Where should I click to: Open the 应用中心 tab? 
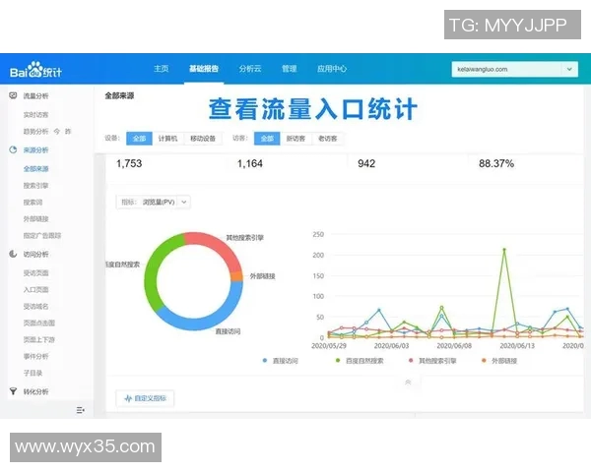(332, 69)
